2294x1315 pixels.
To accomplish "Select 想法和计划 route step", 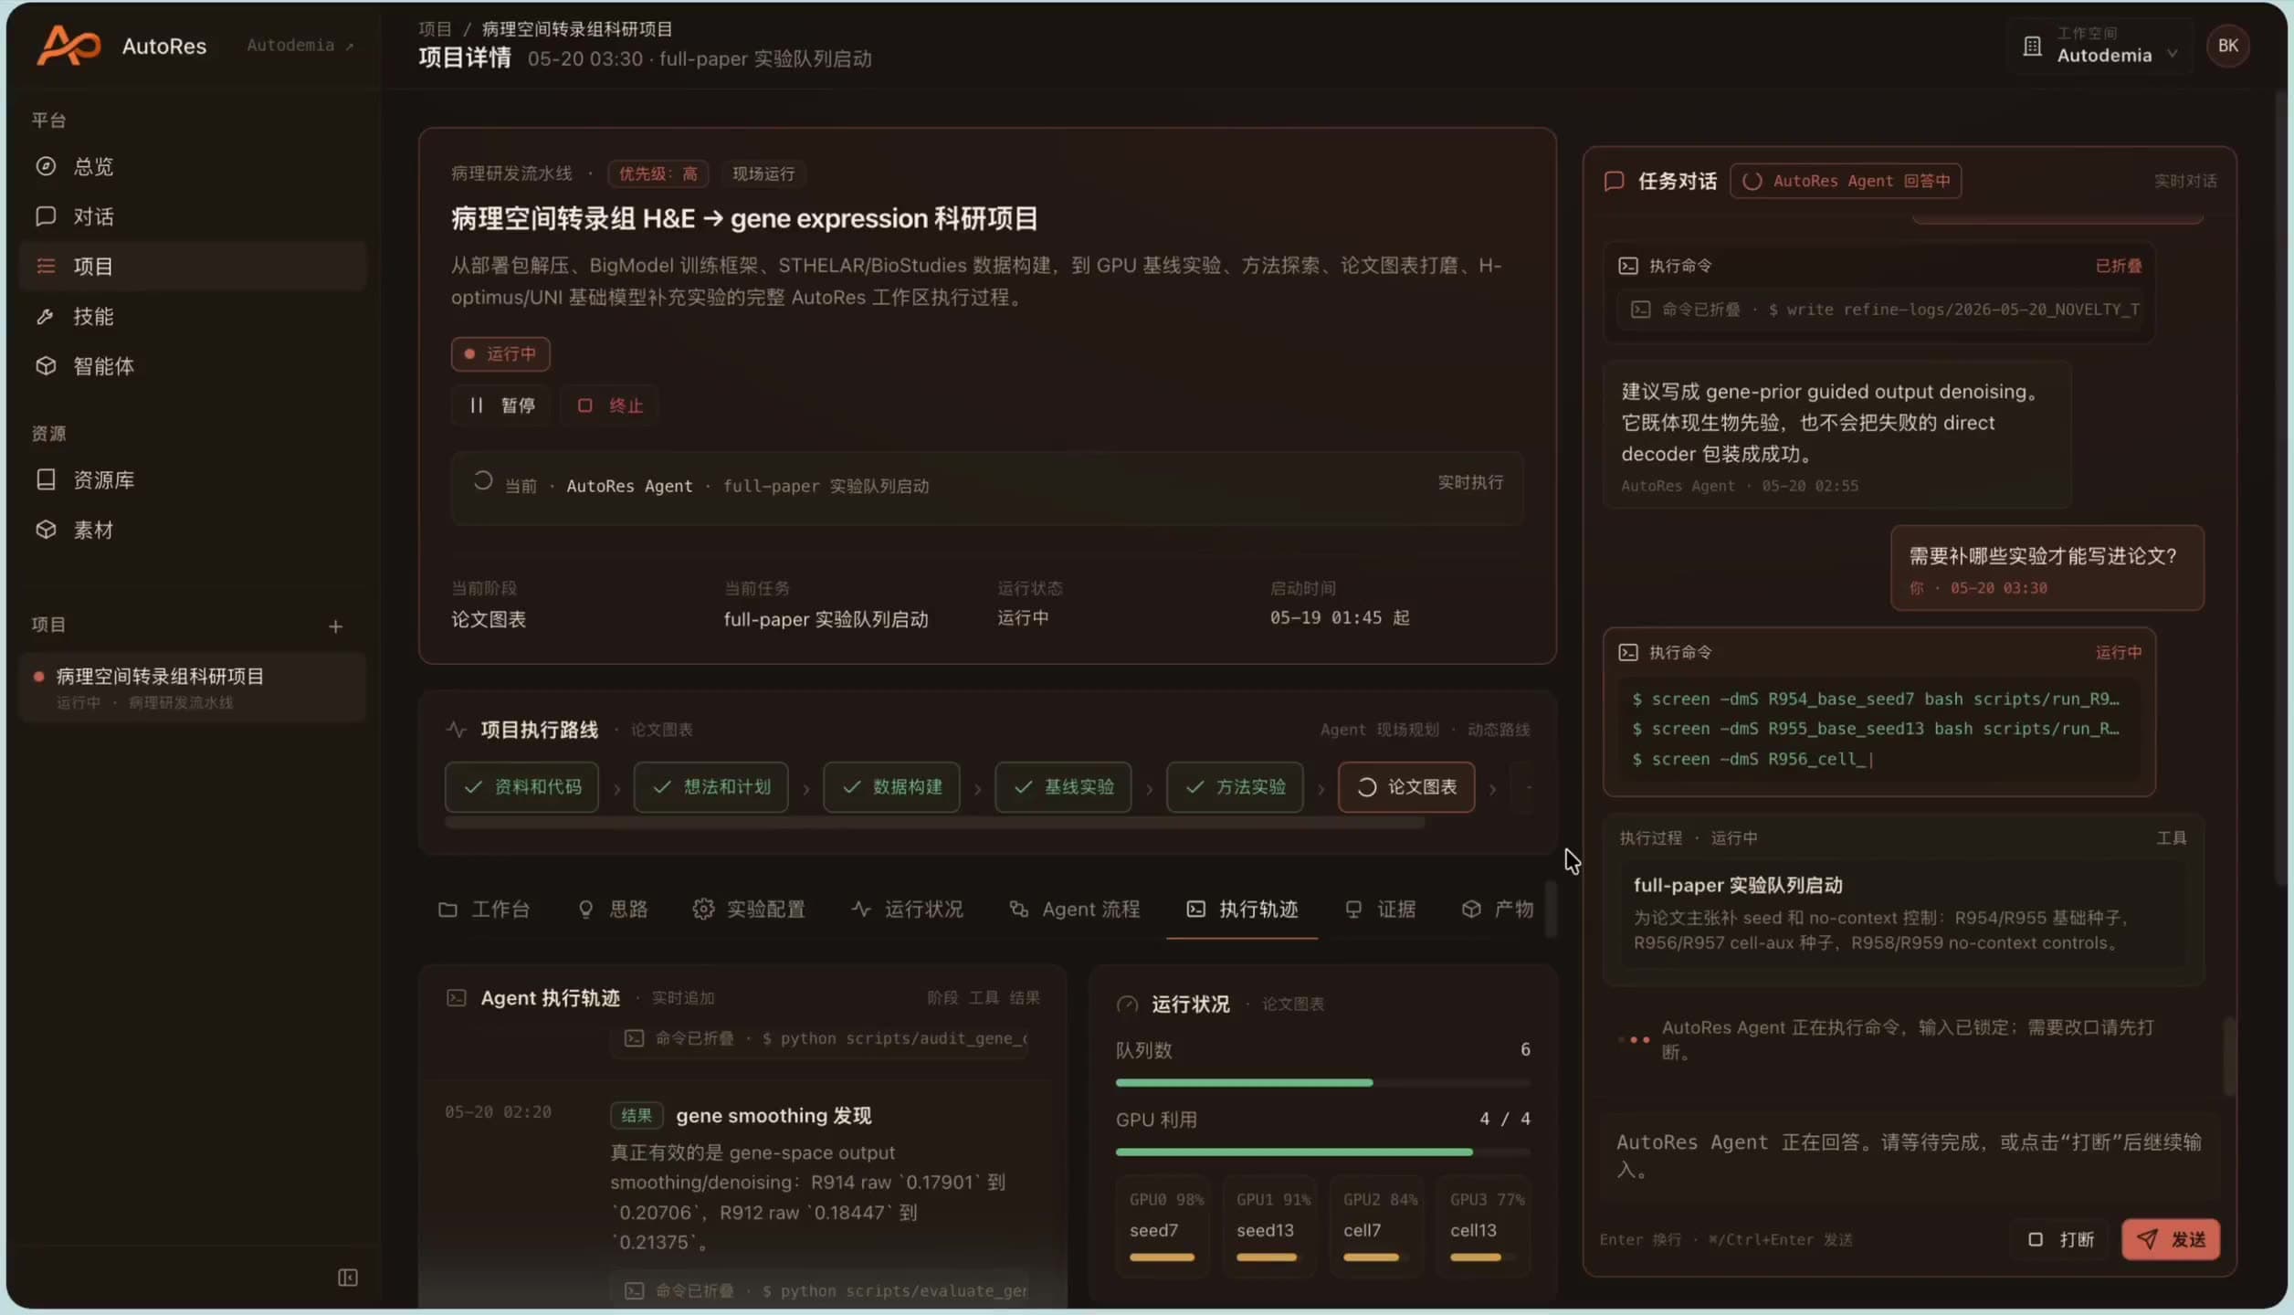I will 710,786.
